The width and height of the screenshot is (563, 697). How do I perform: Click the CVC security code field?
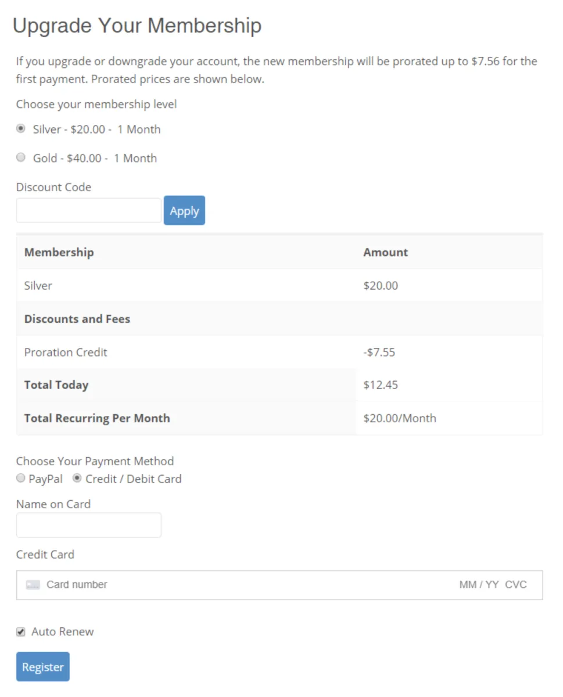coord(516,585)
